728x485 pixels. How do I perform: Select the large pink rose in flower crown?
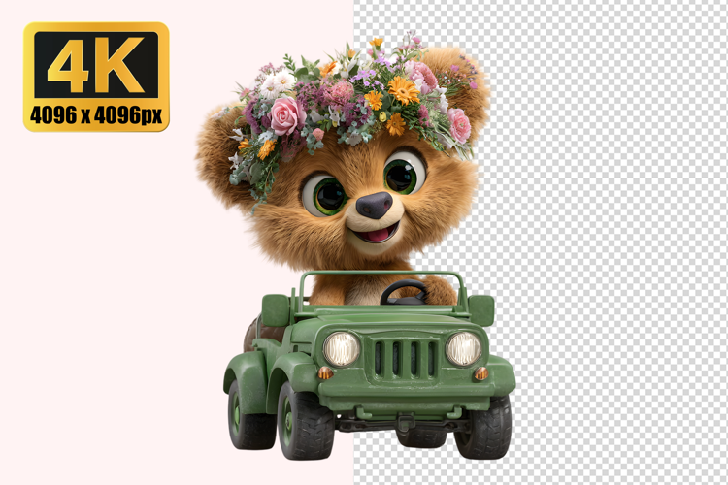tap(287, 115)
